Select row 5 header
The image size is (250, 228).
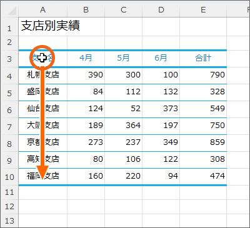(x=9, y=92)
